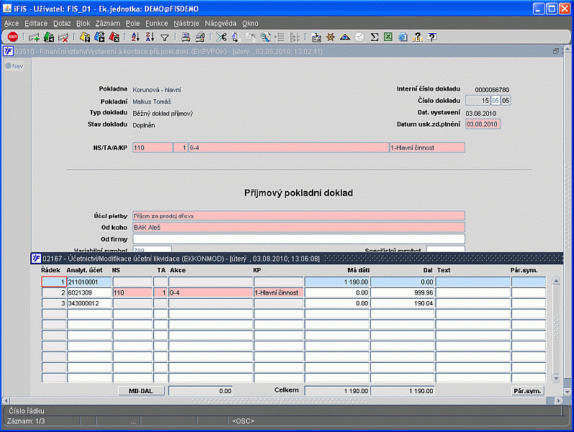
Task: Click the sort descending Z-A icon
Action: coord(149,37)
